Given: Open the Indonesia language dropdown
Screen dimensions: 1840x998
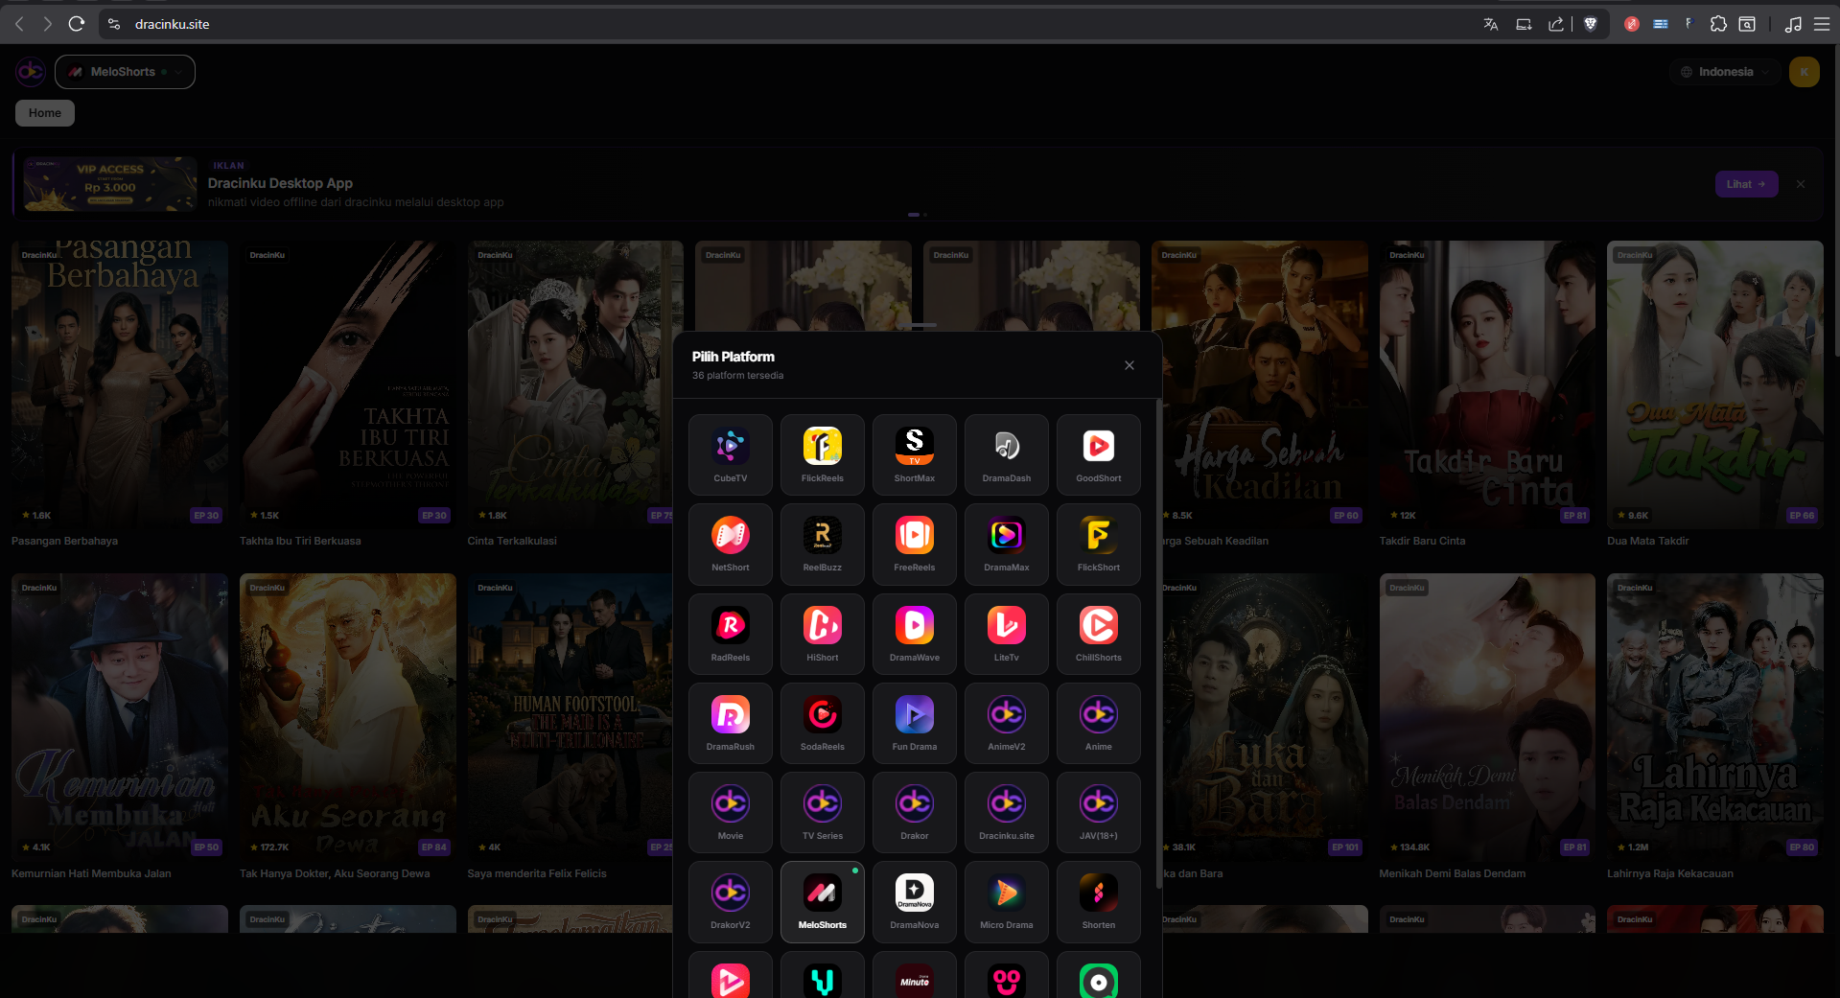Looking at the screenshot, I should click(x=1725, y=72).
